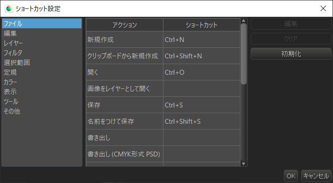Click the アクション column header
The width and height of the screenshot is (333, 183).
click(x=124, y=25)
